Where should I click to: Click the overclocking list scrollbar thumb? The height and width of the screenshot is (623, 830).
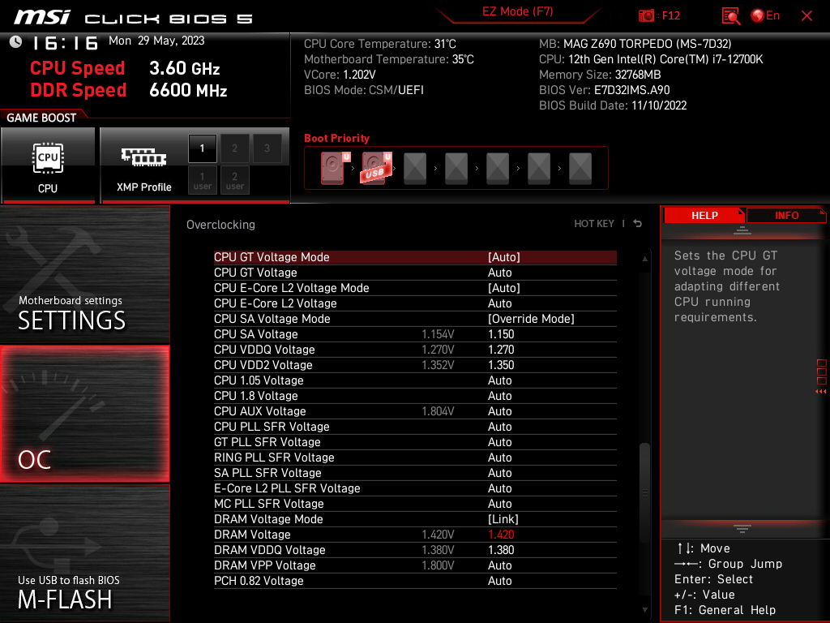(x=644, y=492)
